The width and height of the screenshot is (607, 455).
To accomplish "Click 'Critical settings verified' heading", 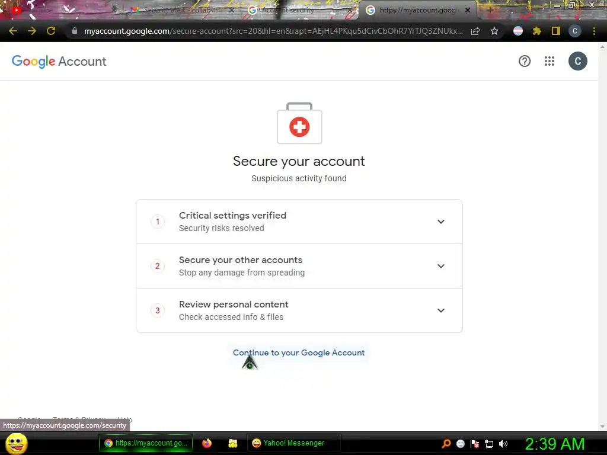I will pyautogui.click(x=232, y=216).
